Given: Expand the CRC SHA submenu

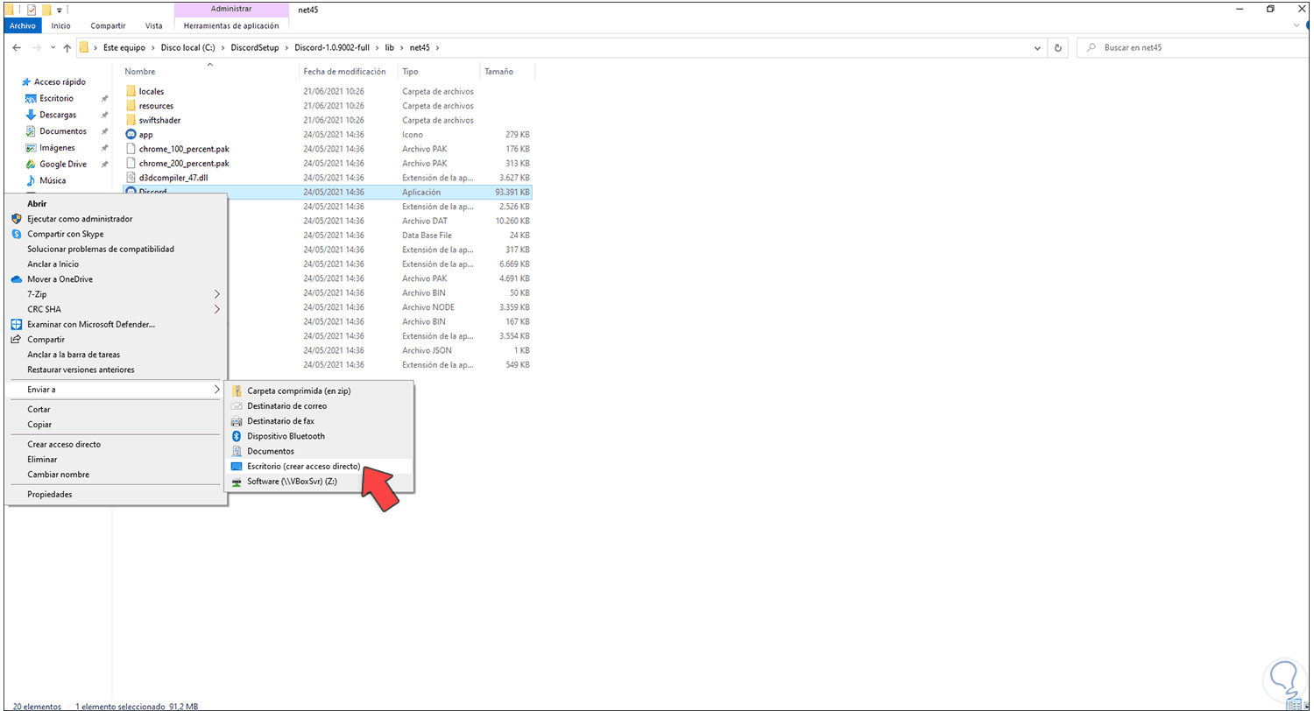Looking at the screenshot, I should click(x=116, y=309).
